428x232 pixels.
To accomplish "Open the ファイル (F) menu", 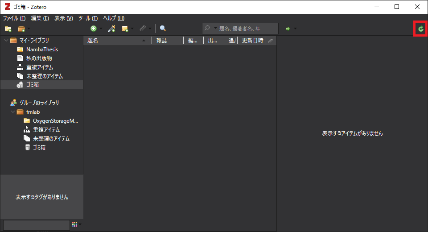I will (x=14, y=18).
